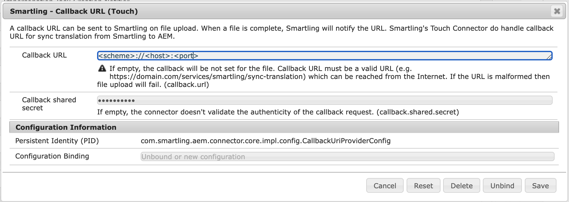Click the Configuration Binding field
The height and width of the screenshot is (202, 569).
click(347, 157)
